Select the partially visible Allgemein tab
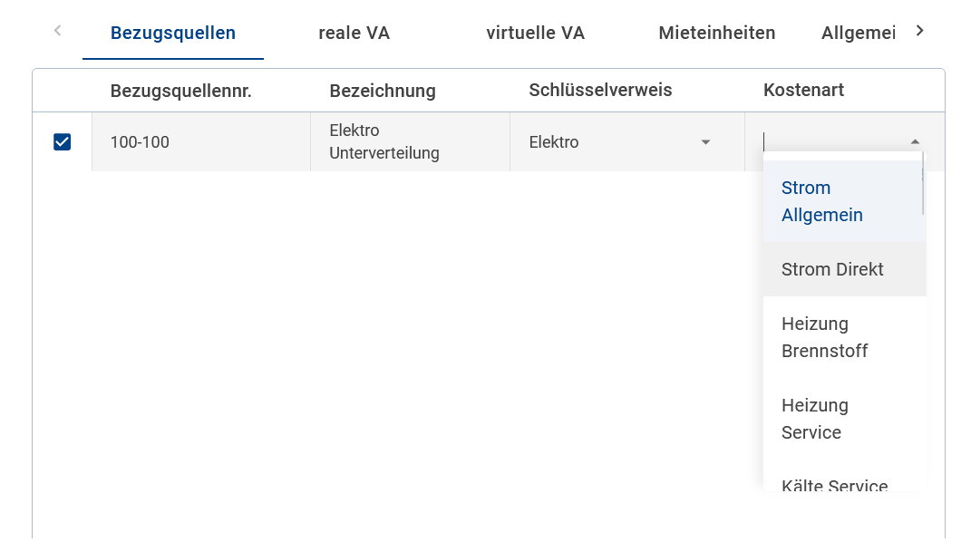The height and width of the screenshot is (542, 961). coord(858,34)
